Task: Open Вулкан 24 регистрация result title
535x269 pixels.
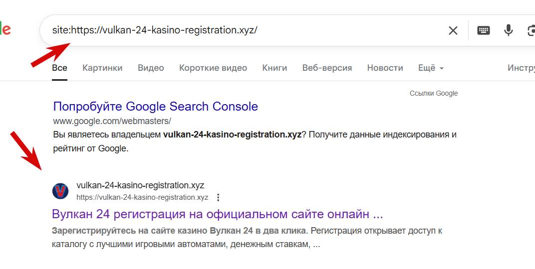Action: click(x=218, y=214)
